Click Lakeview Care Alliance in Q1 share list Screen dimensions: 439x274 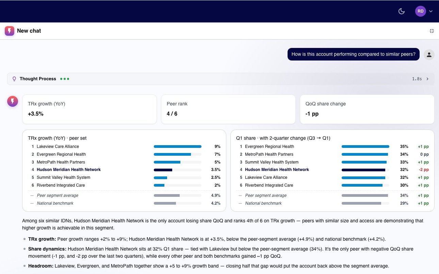(x=266, y=177)
